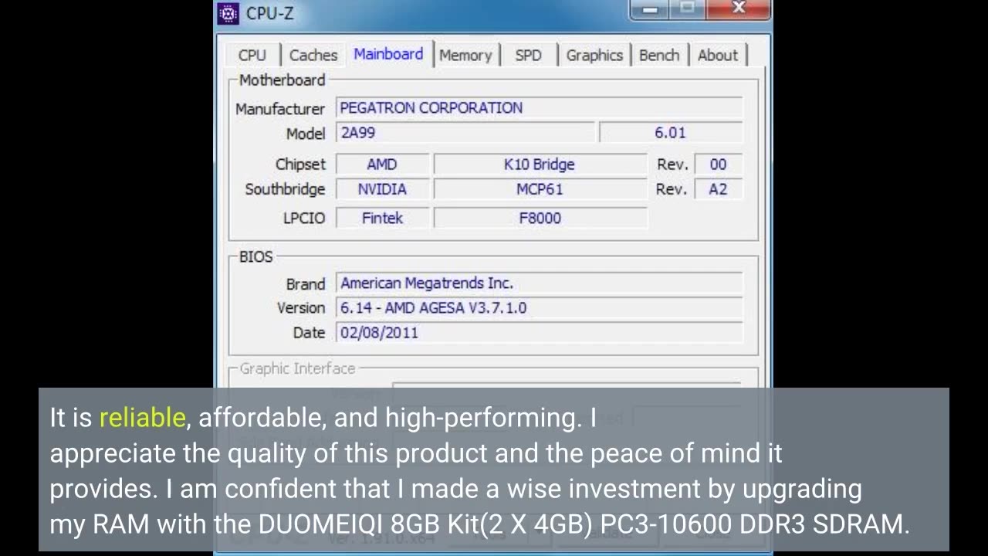Open the Graphics tab
This screenshot has width=988, height=556.
[x=594, y=55]
